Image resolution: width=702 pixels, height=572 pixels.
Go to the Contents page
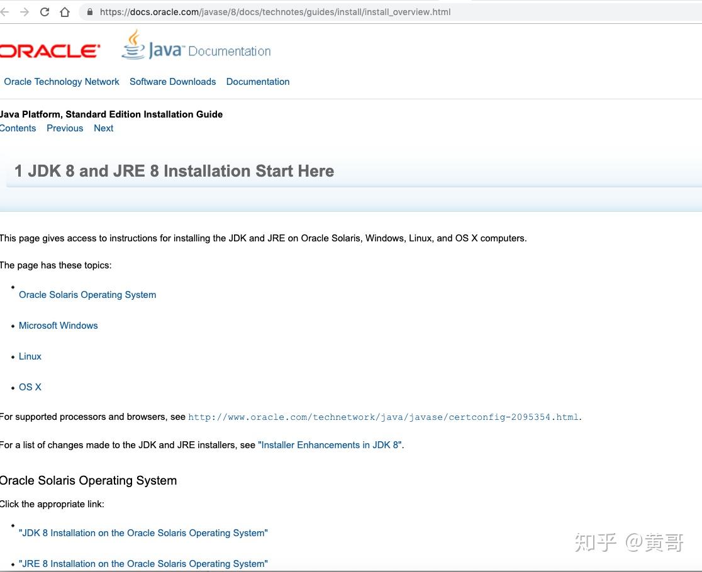[18, 128]
